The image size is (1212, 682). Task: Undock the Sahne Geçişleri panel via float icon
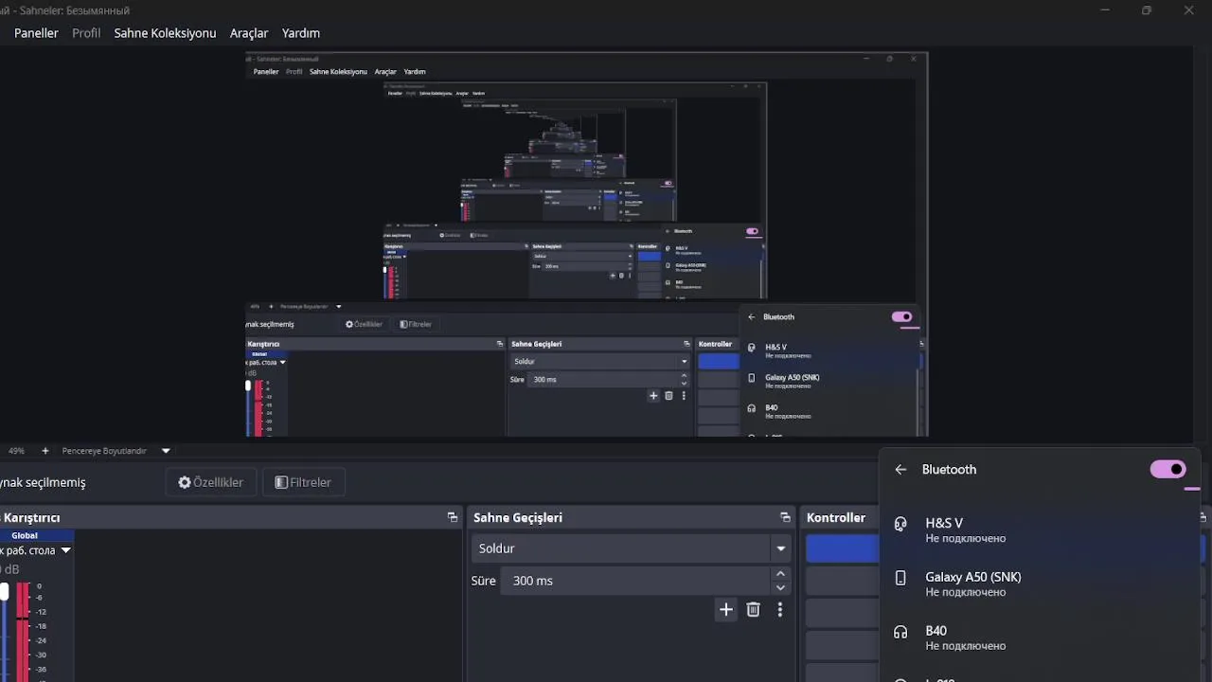(785, 517)
